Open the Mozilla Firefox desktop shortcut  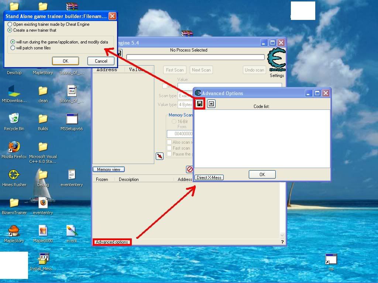click(x=14, y=147)
